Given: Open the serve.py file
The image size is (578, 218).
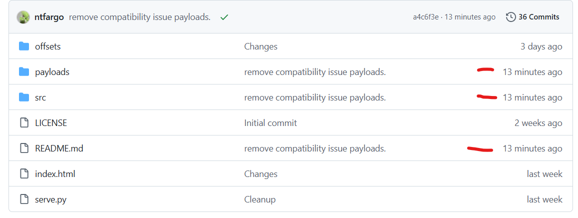Looking at the screenshot, I should [x=50, y=199].
